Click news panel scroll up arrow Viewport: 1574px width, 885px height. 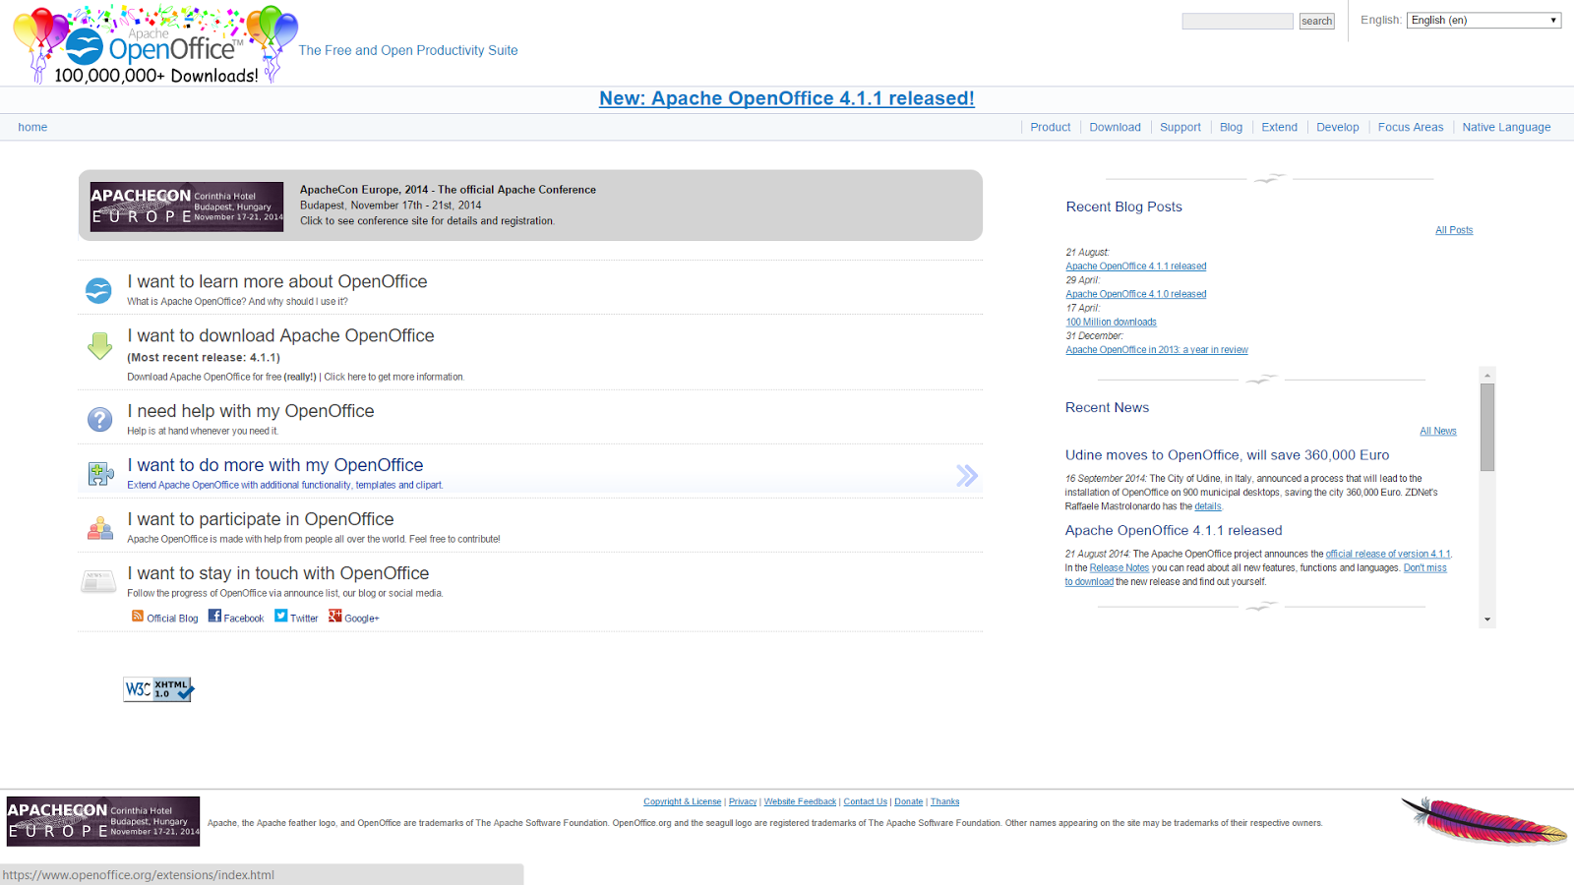(1487, 376)
